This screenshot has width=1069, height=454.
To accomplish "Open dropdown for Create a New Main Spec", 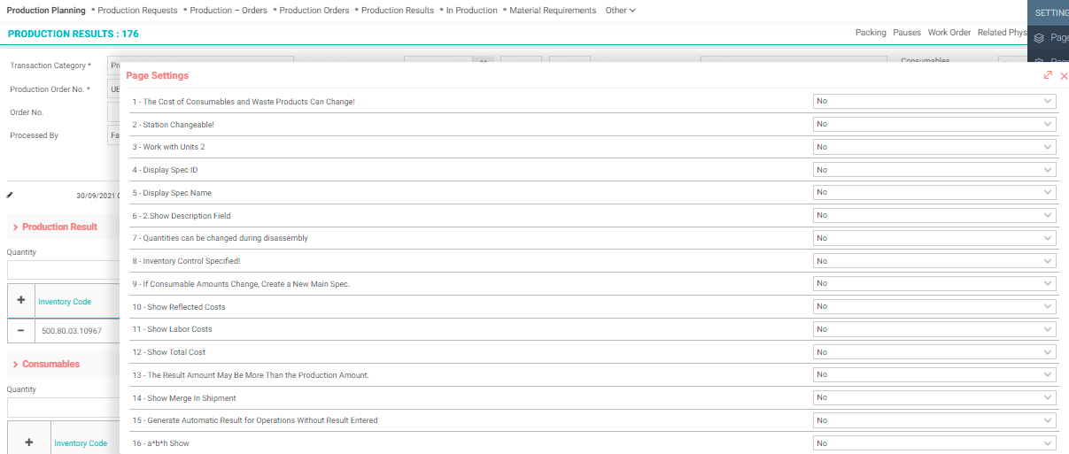I will point(934,283).
